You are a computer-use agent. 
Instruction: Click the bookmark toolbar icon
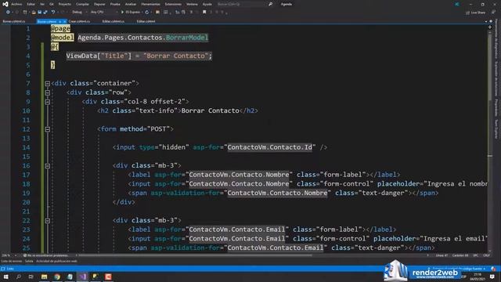click(x=204, y=13)
